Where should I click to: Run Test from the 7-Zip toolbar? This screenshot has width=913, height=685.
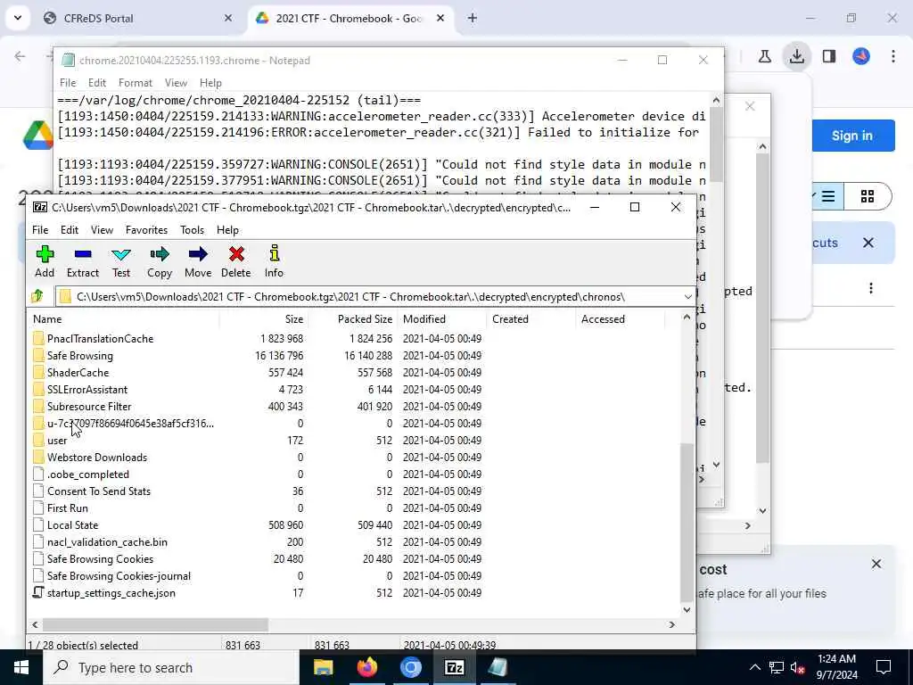121,261
